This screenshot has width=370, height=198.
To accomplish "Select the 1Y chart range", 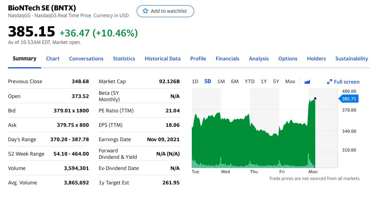I will coord(264,82).
